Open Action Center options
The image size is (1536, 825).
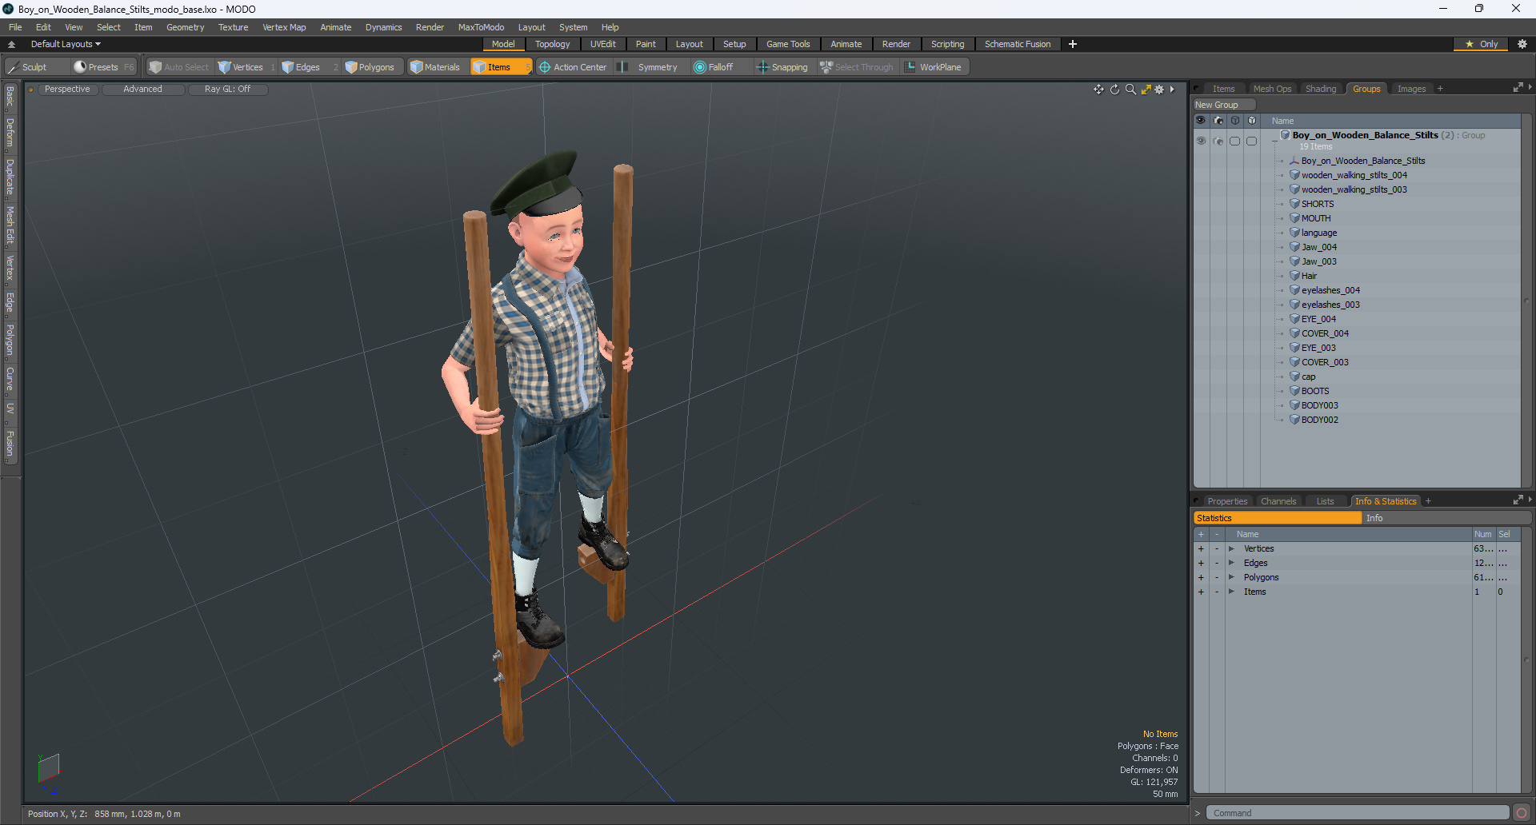click(x=573, y=67)
